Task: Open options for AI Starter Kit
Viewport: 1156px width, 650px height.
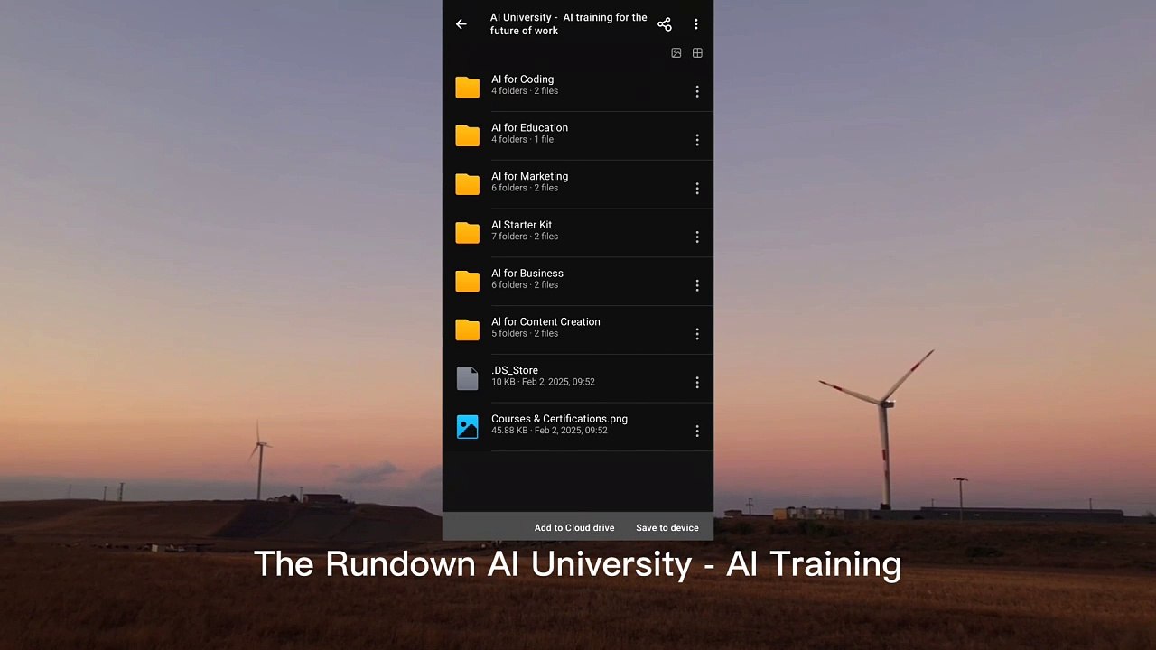Action: (697, 237)
